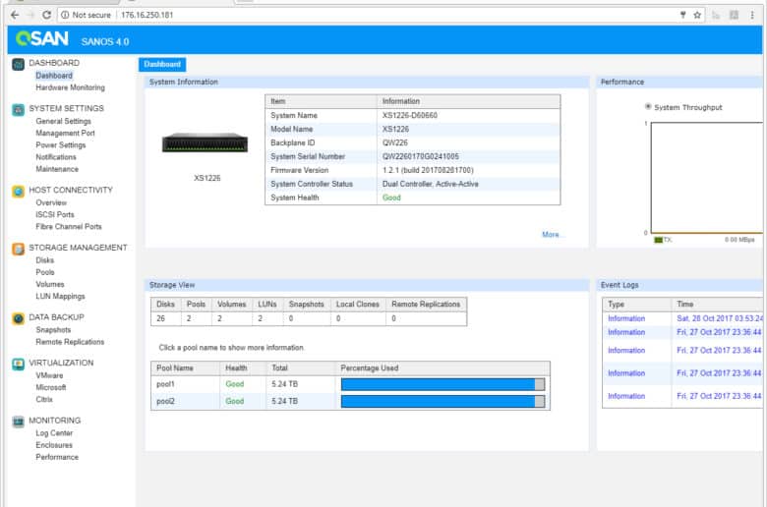Go back with the browser back arrow

coord(15,15)
